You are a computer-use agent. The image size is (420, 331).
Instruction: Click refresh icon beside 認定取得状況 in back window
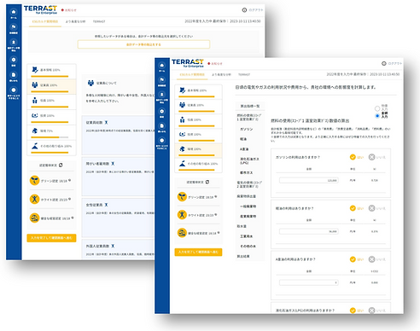coord(61,165)
